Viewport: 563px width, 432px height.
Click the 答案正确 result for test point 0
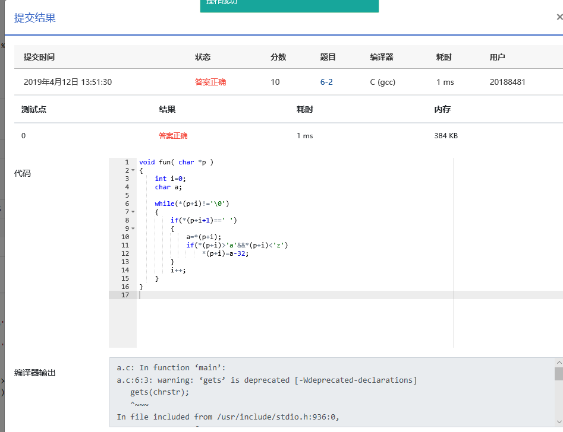[x=173, y=135]
